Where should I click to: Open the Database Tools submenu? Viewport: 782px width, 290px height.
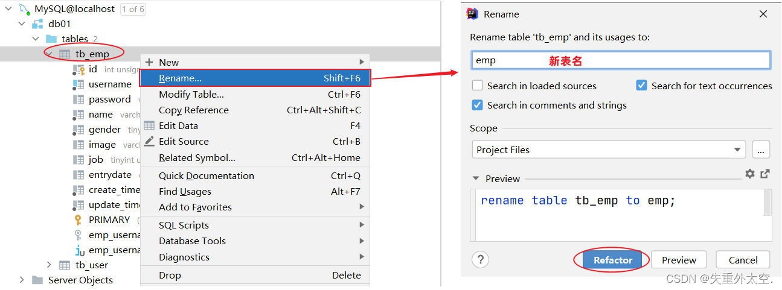(255, 241)
